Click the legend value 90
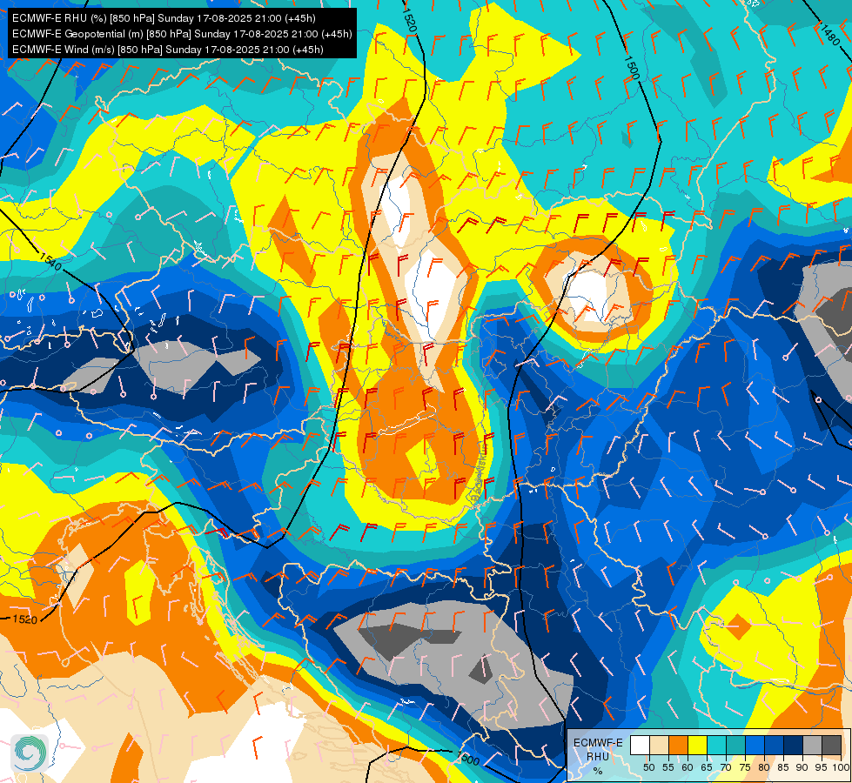Screen dimensions: 852x783 pyautogui.click(x=802, y=767)
